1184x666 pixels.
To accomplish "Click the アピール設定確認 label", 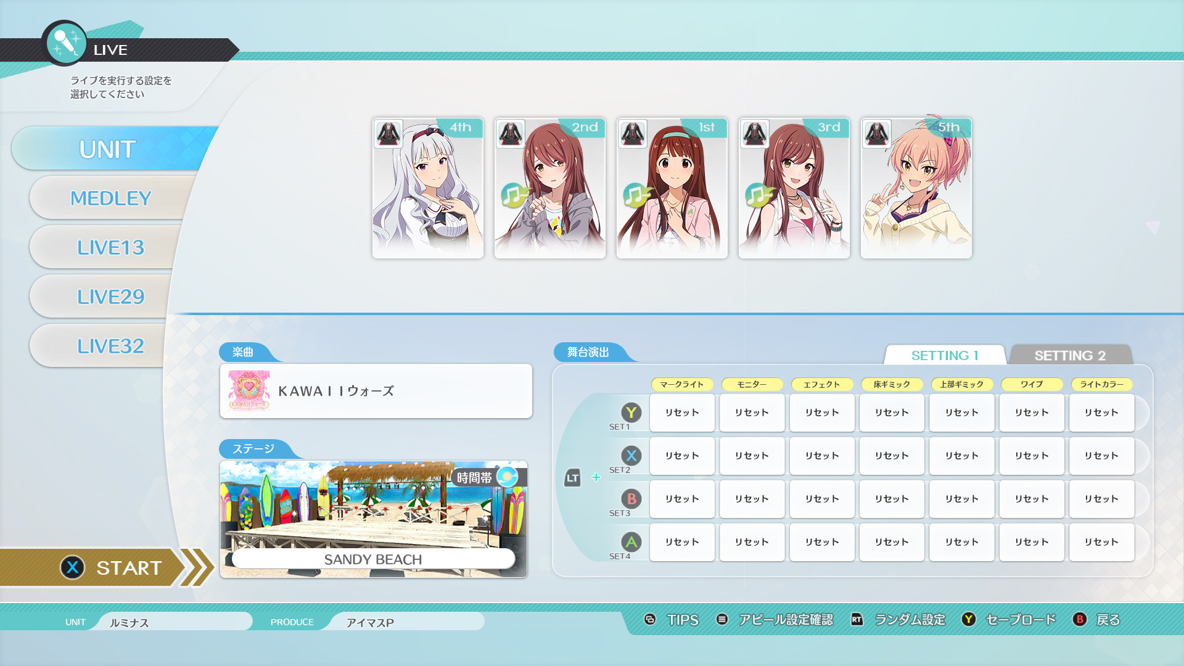I will (x=786, y=620).
